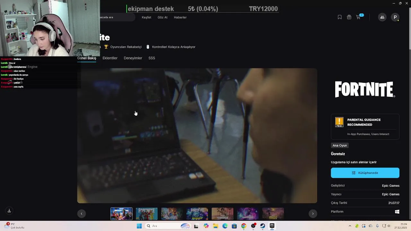The width and height of the screenshot is (411, 231).
Task: Select the Odyssey thumbnail
Action: click(172, 214)
